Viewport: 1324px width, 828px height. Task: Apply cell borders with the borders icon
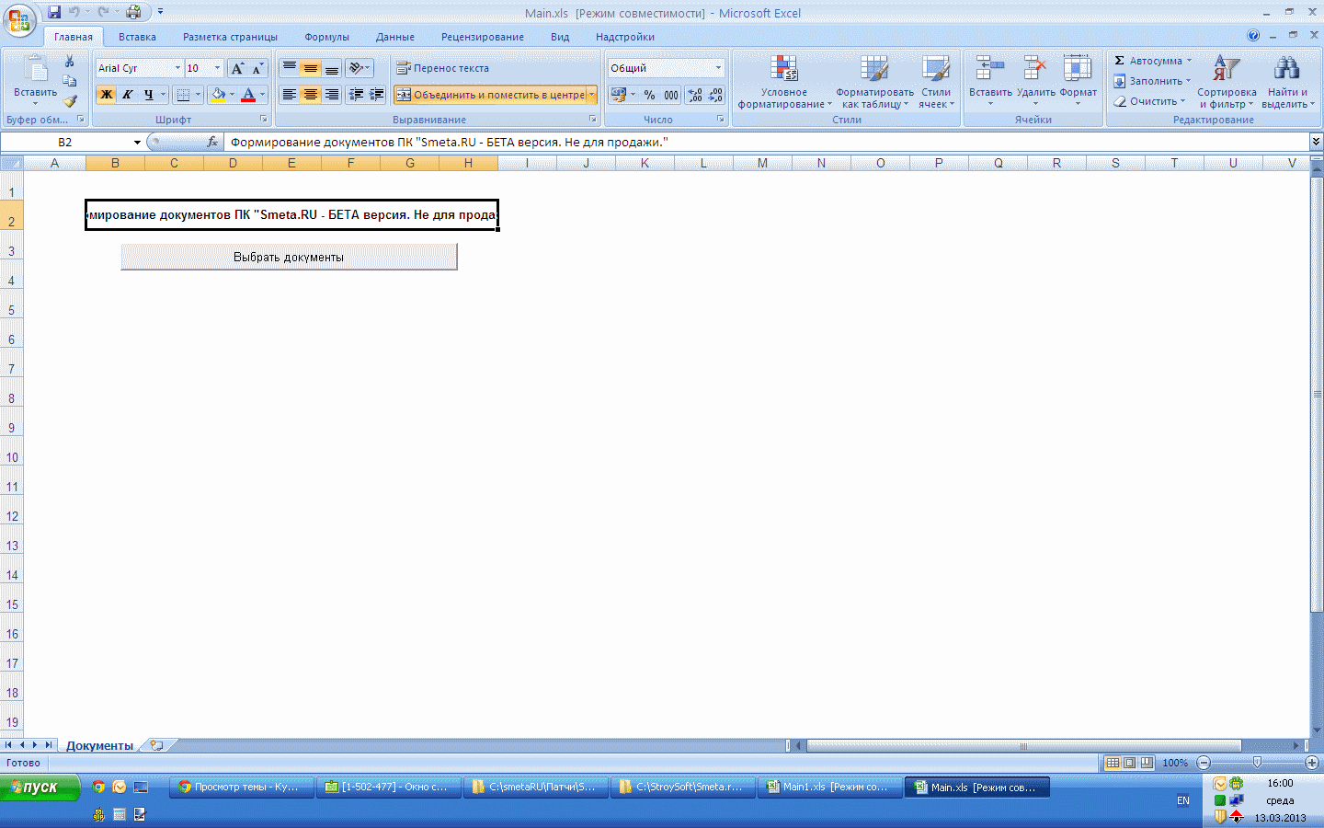183,95
